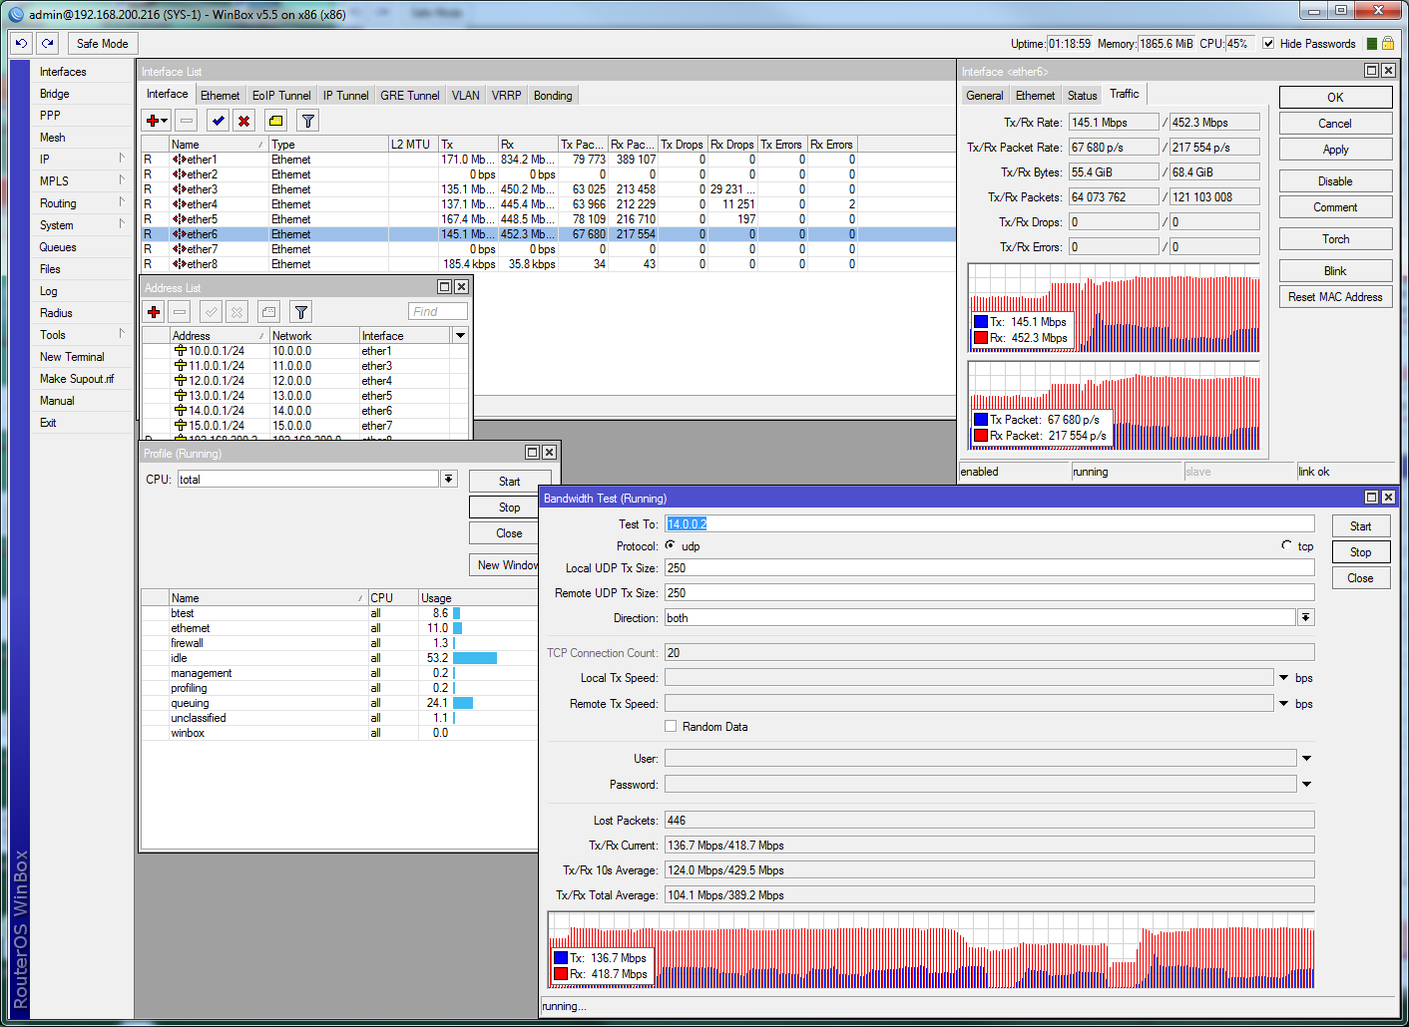Select the tcp protocol radio button
Viewport: 1409px width, 1027px height.
[x=1287, y=544]
